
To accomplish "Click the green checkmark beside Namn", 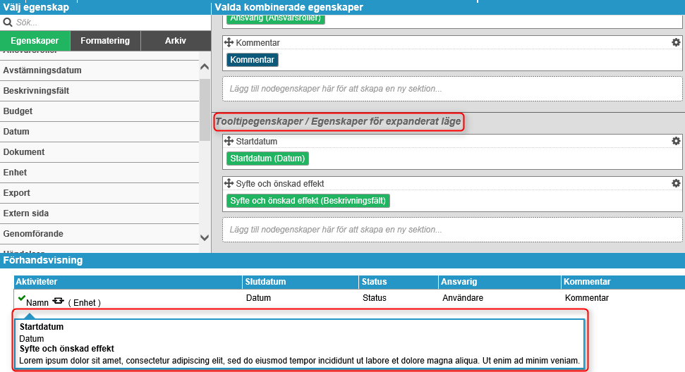I will pos(21,299).
